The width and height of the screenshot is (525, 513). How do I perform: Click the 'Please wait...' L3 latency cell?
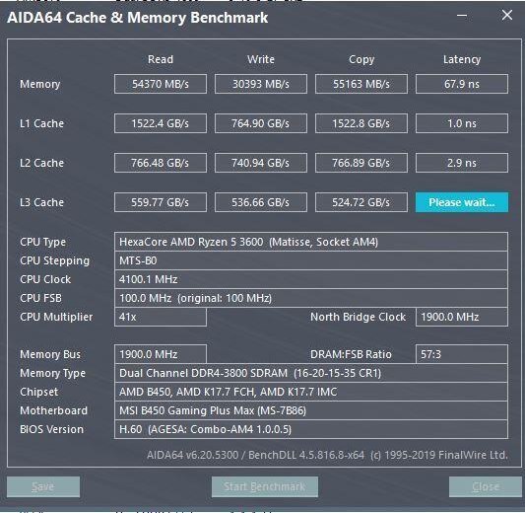tap(462, 202)
